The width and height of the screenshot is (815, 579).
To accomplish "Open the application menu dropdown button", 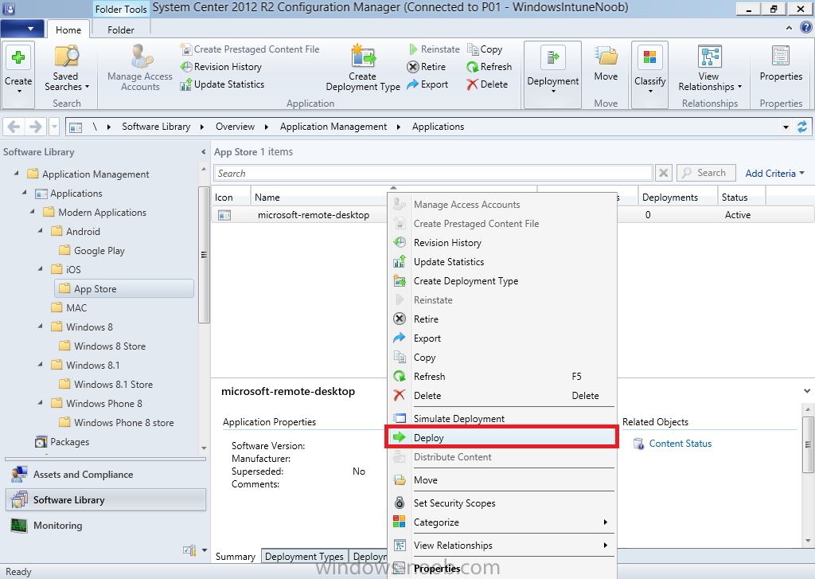I will [21, 29].
